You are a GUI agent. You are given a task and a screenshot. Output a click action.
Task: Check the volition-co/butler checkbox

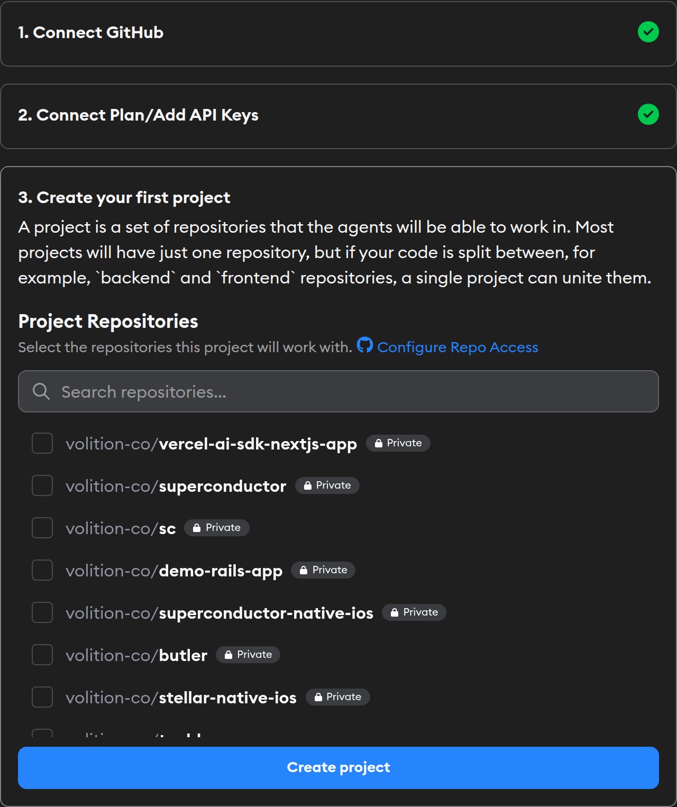pyautogui.click(x=42, y=655)
